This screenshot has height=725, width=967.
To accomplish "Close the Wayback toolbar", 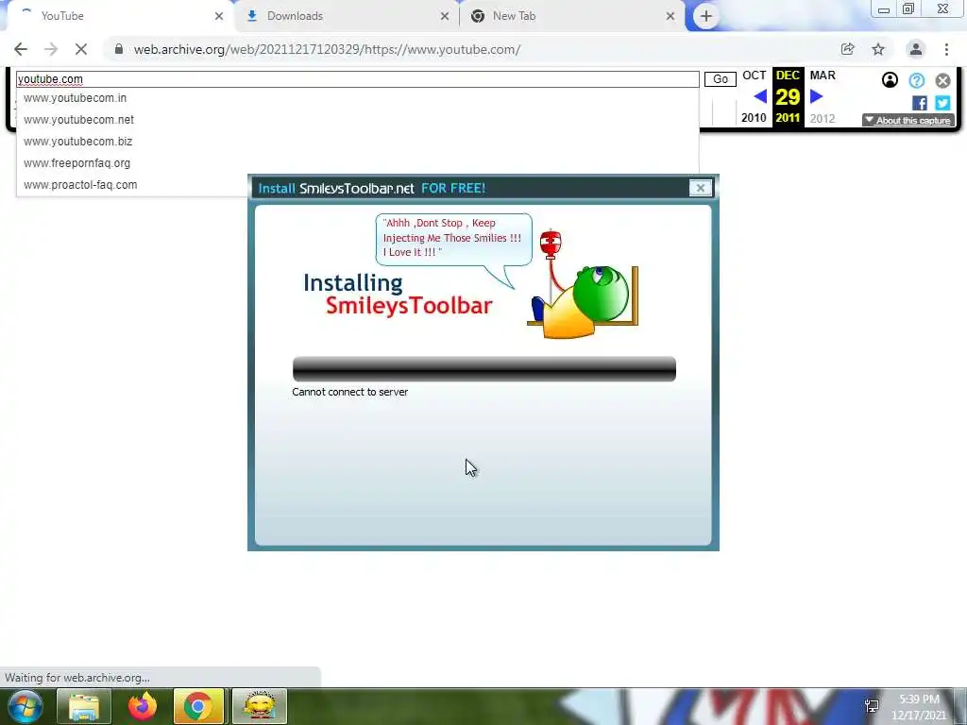I will pyautogui.click(x=943, y=80).
